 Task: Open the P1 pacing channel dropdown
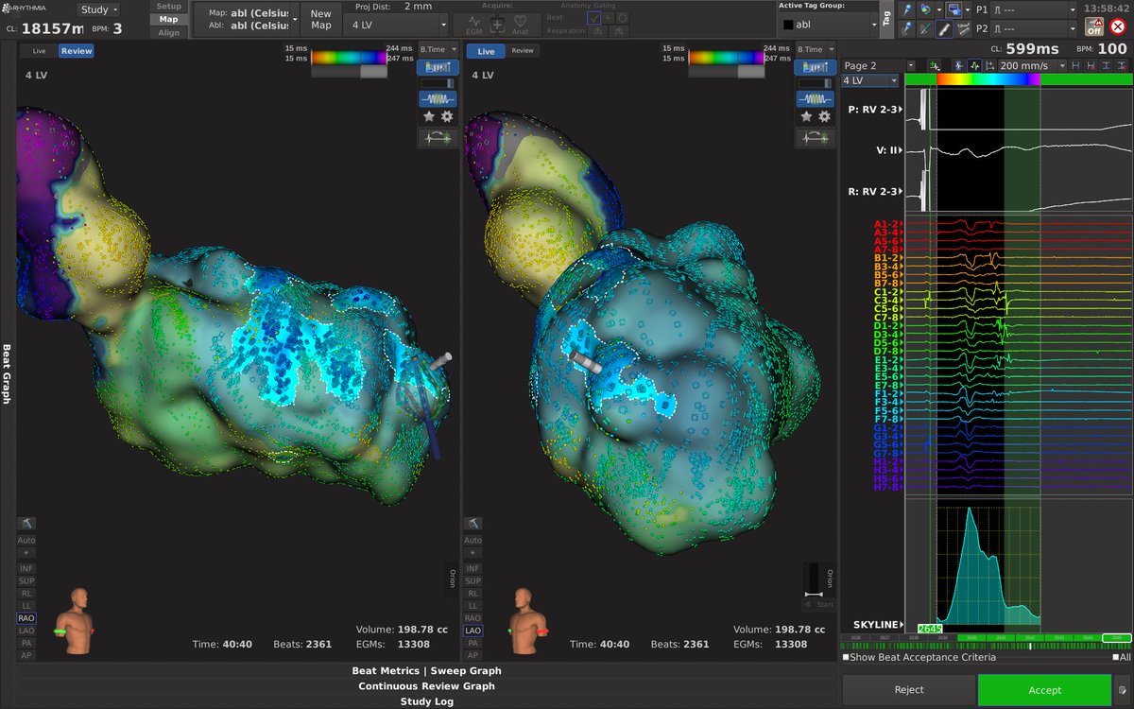pos(1036,9)
